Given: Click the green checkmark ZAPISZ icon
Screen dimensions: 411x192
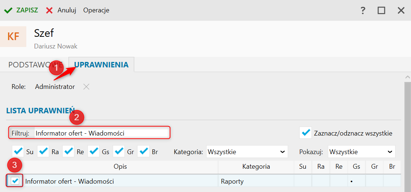Looking at the screenshot, I should click(8, 10).
